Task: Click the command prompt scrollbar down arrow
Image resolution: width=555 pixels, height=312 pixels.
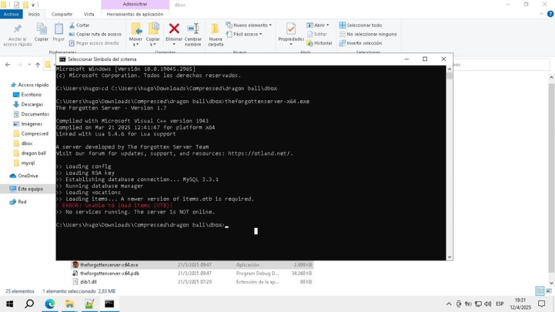Action: click(450, 256)
